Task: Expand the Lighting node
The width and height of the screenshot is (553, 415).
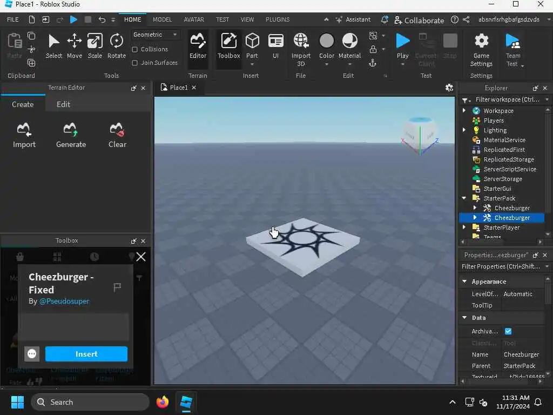Action: 464,130
